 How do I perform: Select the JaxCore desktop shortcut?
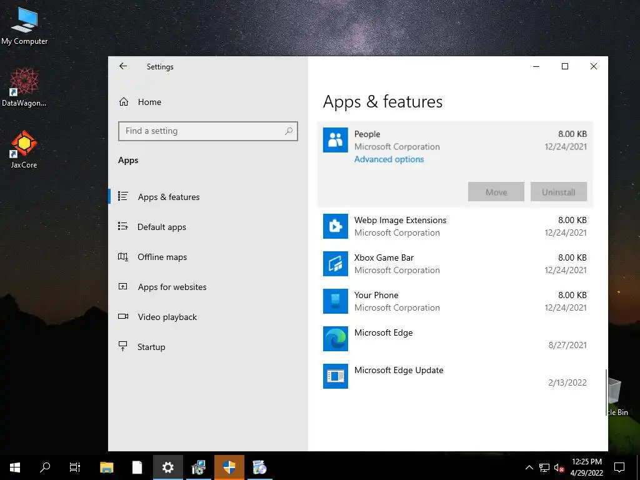24,149
